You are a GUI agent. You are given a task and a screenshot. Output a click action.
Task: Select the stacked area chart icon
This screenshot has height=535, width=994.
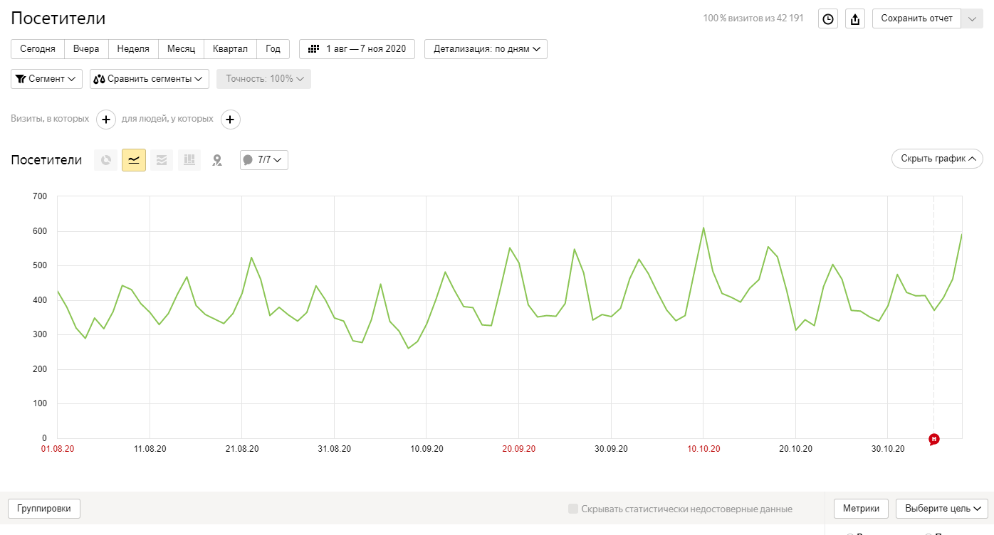pos(162,160)
